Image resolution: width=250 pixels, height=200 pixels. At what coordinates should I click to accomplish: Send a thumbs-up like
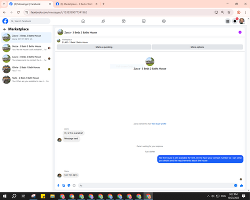pos(241,185)
